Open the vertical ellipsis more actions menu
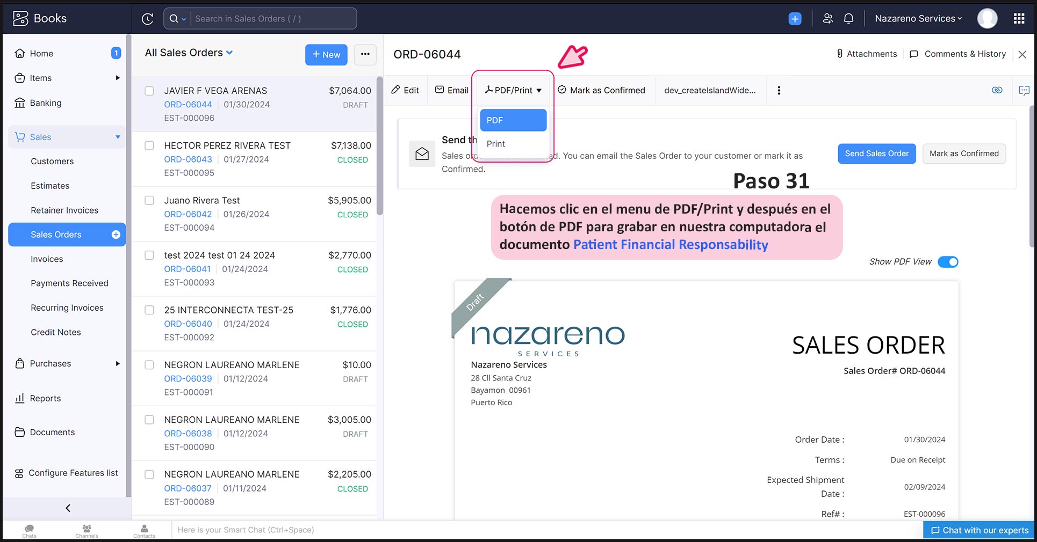 pos(779,90)
